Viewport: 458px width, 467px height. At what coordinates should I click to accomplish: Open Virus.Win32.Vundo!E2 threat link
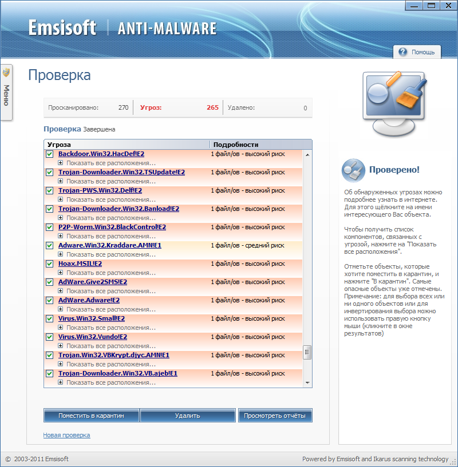[x=93, y=337]
